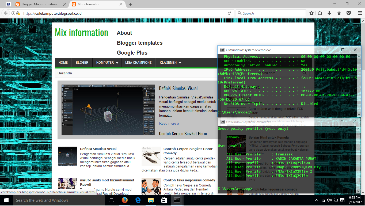
Task: Click the pen-sketch thumbnail for Cerpen Horor Comedy
Action: pos(151,156)
